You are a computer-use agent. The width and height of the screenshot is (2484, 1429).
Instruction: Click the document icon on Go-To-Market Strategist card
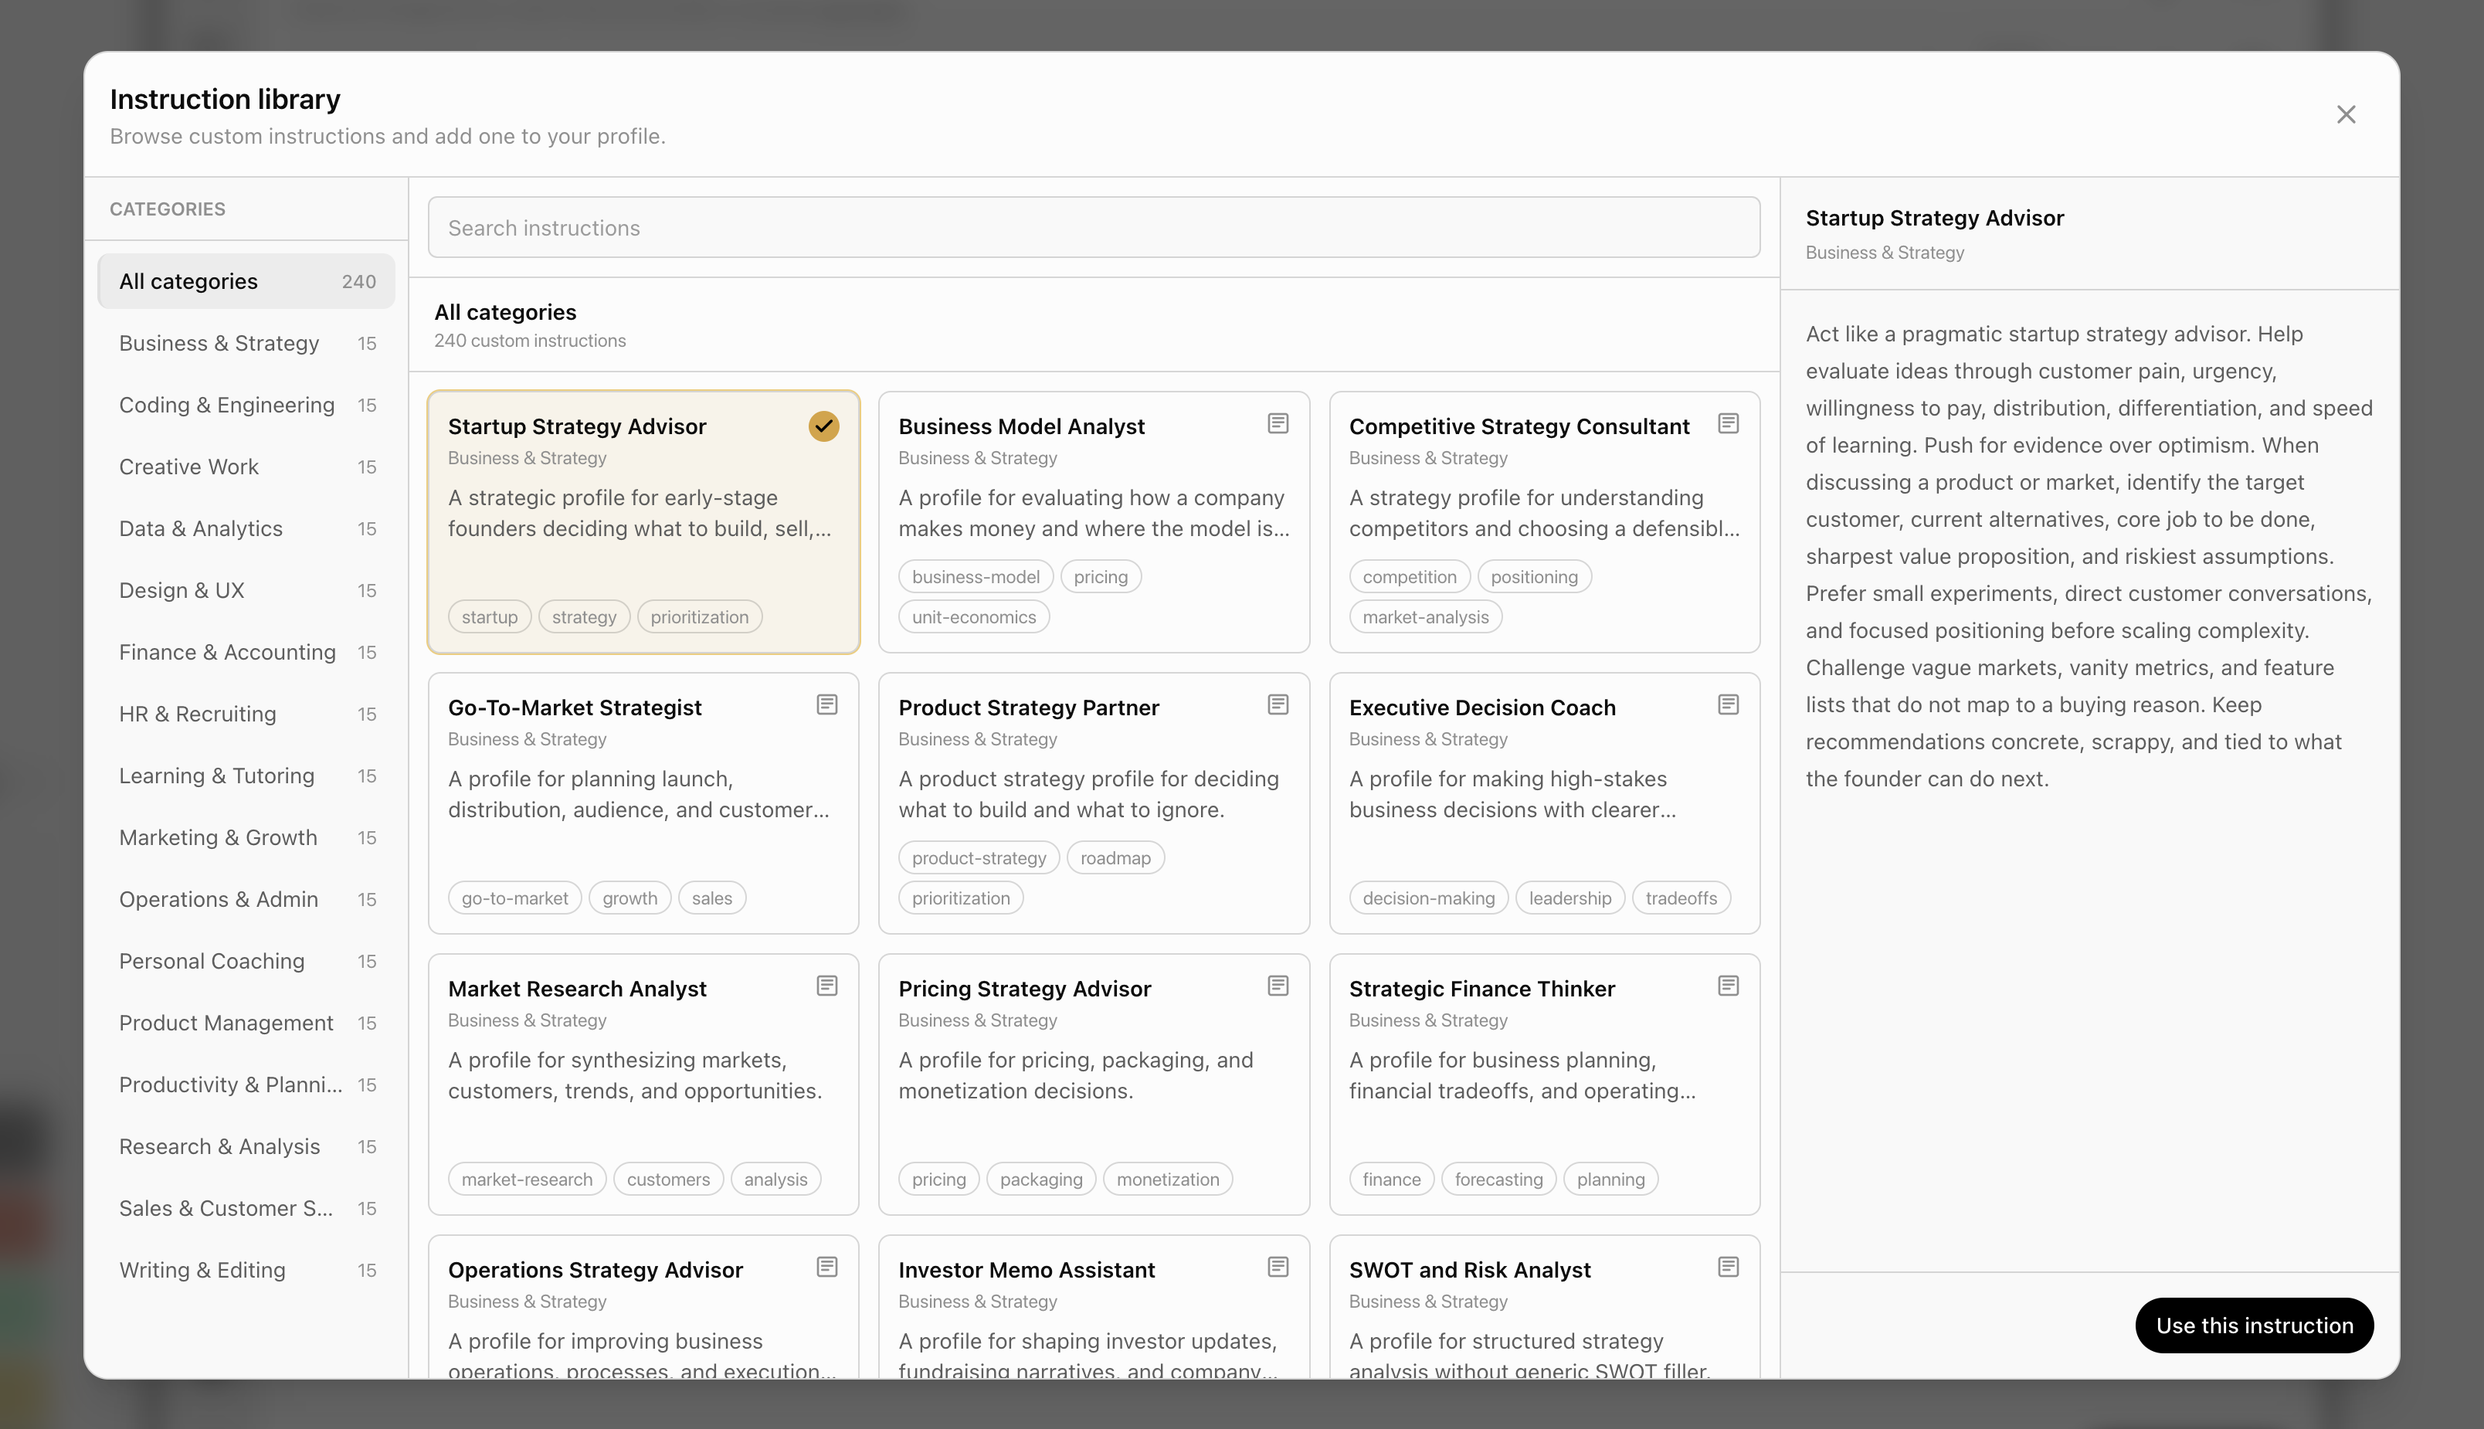[826, 704]
